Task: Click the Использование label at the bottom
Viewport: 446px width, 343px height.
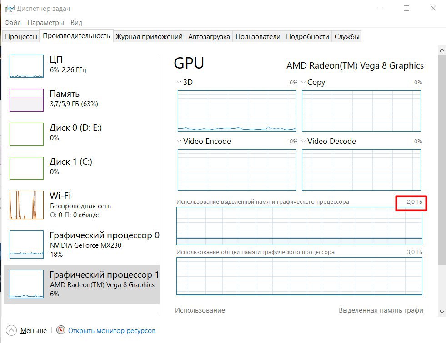Action: [200, 310]
